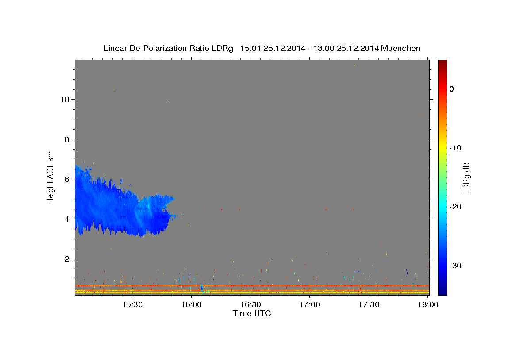
Task: Select the 17:00 time tick label
Action: point(310,305)
